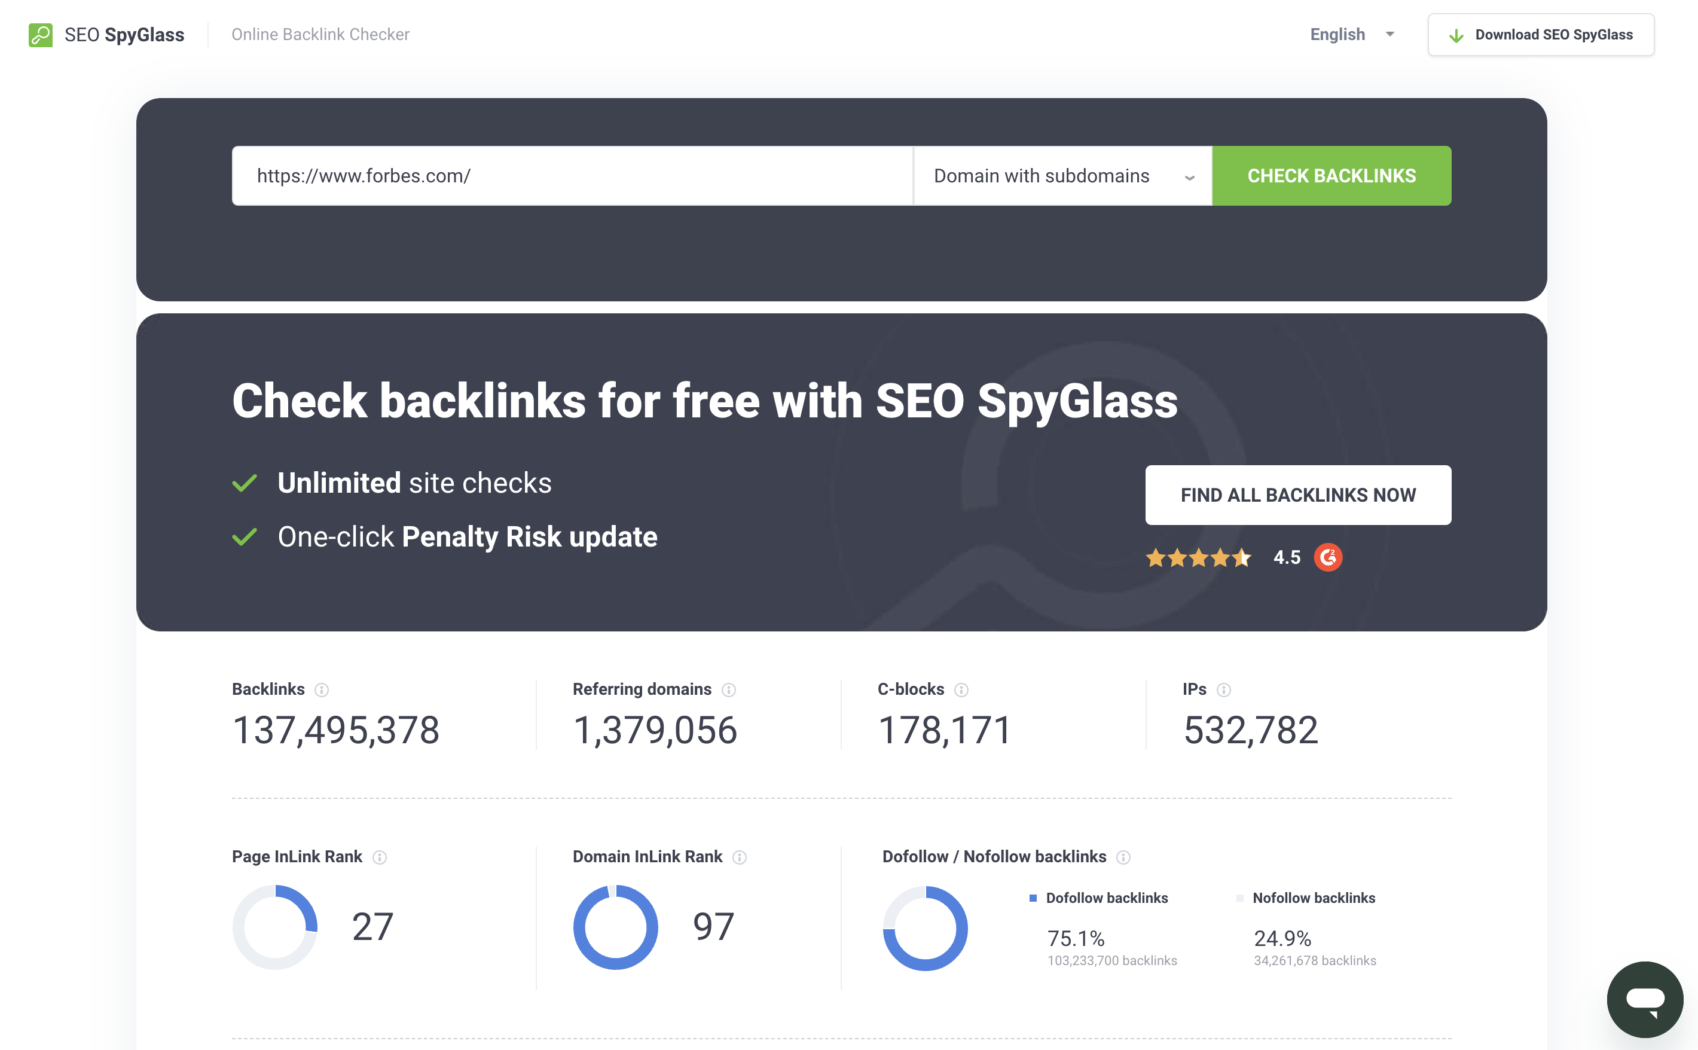Open the chat support bubble

click(1645, 999)
